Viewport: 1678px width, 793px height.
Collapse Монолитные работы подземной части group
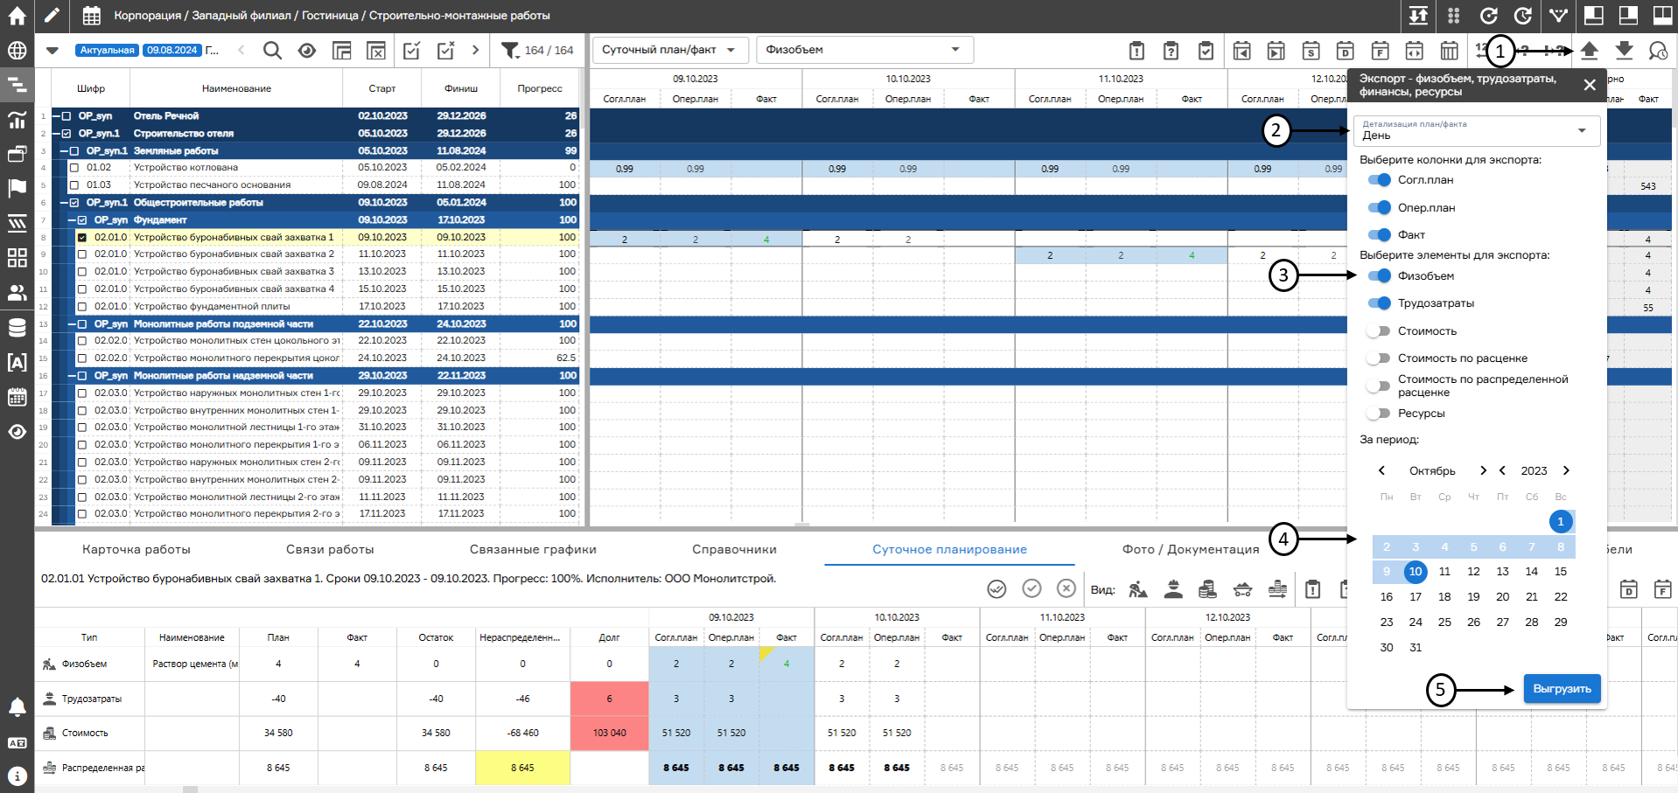pyautogui.click(x=73, y=324)
